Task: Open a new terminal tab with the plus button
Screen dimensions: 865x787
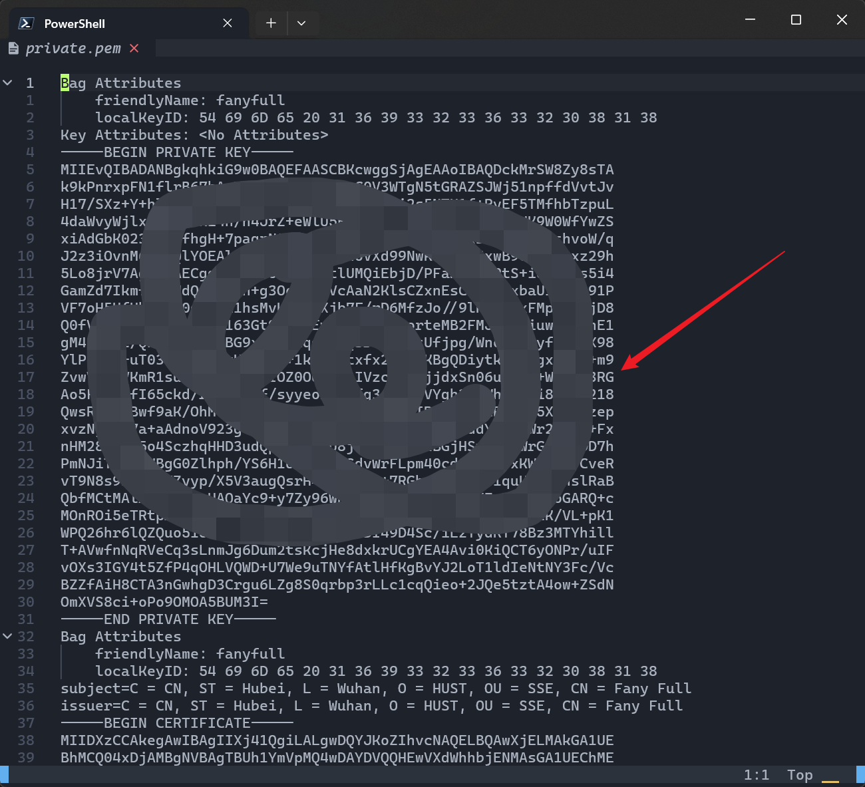Action: 271,23
